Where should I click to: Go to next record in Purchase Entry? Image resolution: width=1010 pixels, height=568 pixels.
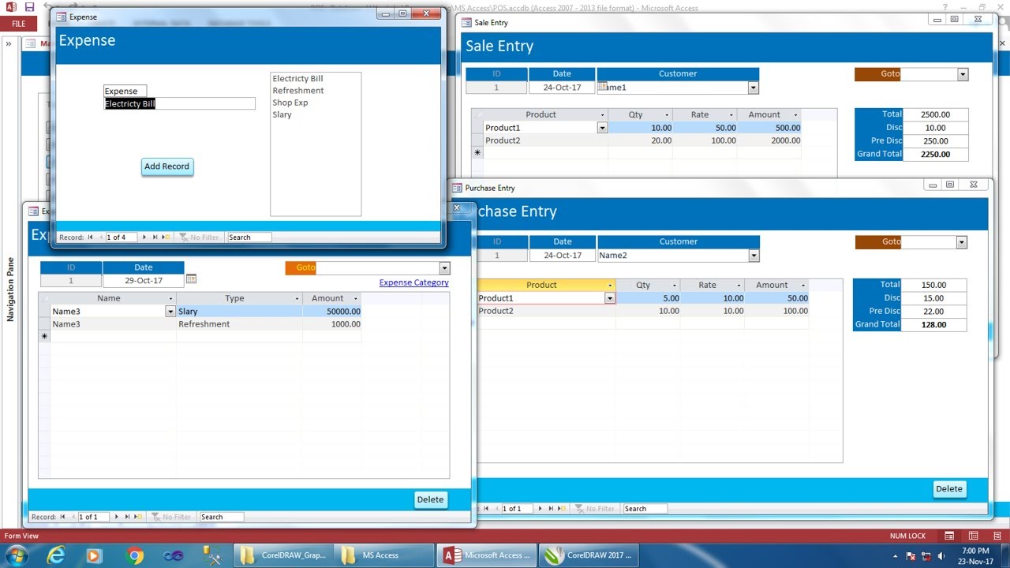pyautogui.click(x=541, y=509)
